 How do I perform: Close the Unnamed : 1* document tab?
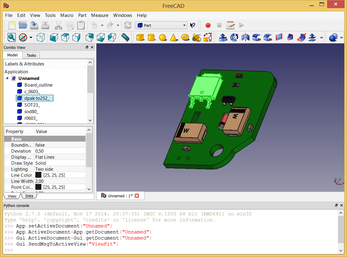tap(137, 196)
